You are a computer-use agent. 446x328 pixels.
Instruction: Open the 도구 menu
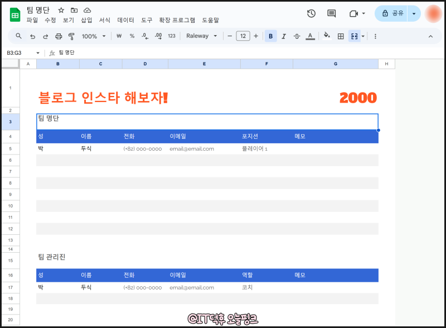tap(147, 20)
